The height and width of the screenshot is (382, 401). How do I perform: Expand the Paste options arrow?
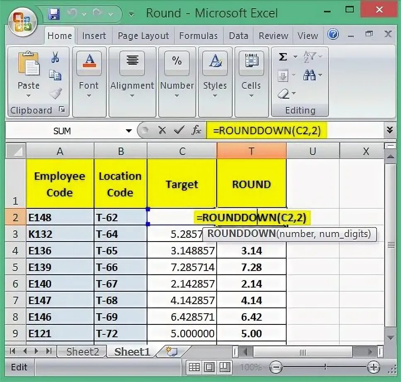(x=29, y=96)
